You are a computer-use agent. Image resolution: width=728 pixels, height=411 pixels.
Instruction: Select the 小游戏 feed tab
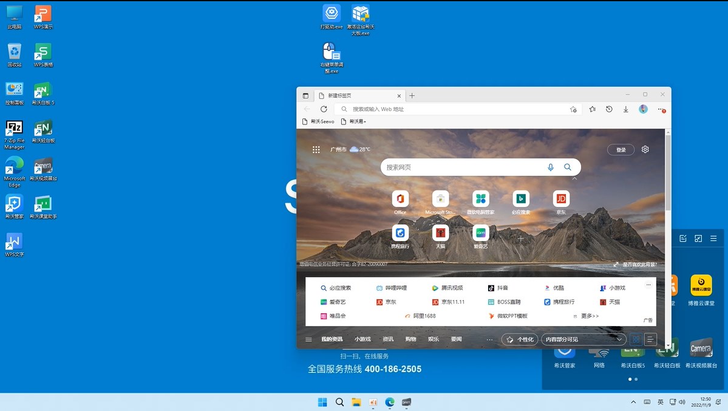point(362,339)
